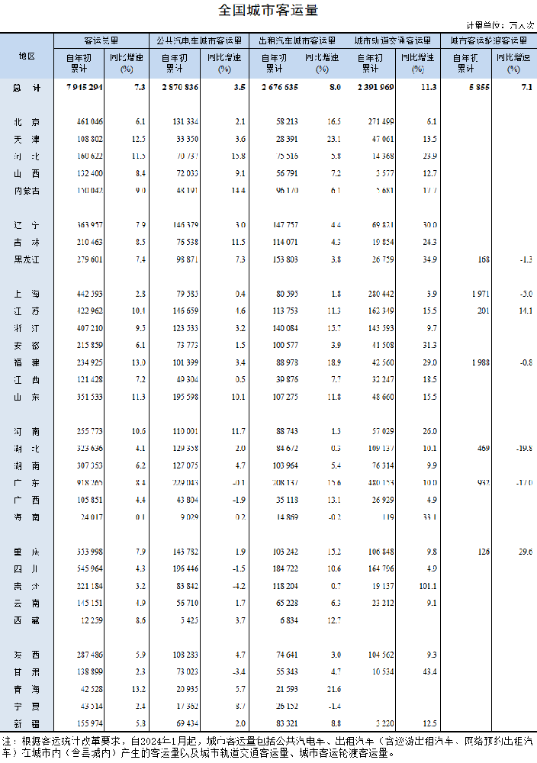
Task: Click Guizhou's rail growth 101.1
Action: [x=428, y=586]
